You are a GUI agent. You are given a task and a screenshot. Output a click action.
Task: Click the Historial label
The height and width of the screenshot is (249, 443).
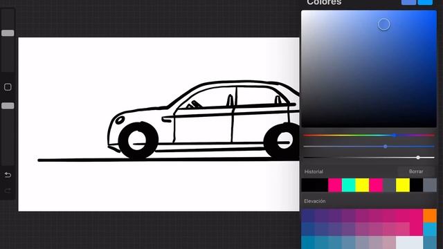click(x=314, y=172)
